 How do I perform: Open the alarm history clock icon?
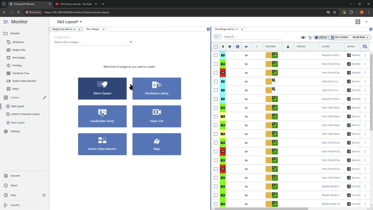(x=310, y=37)
